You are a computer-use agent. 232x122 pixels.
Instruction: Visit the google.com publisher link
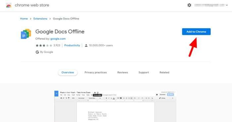(x=58, y=39)
